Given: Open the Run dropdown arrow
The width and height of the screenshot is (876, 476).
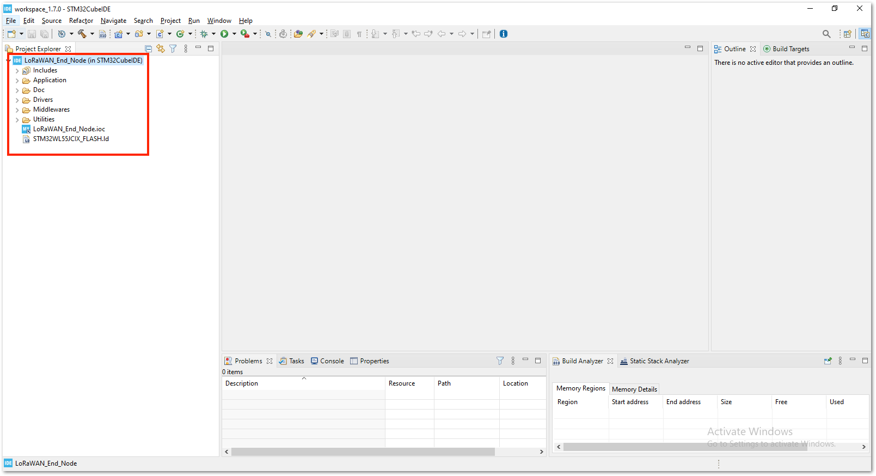Looking at the screenshot, I should point(234,34).
